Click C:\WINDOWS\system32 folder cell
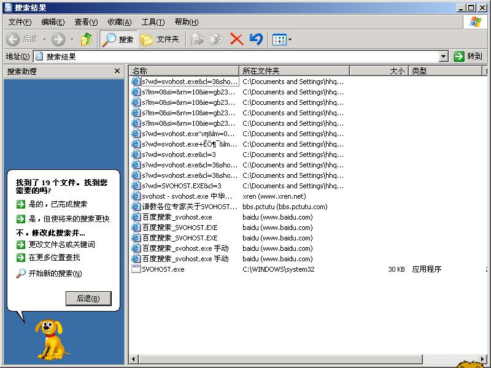491x368 pixels. (x=279, y=269)
